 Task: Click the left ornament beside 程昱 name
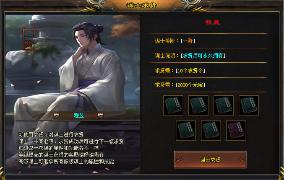pos(57,115)
